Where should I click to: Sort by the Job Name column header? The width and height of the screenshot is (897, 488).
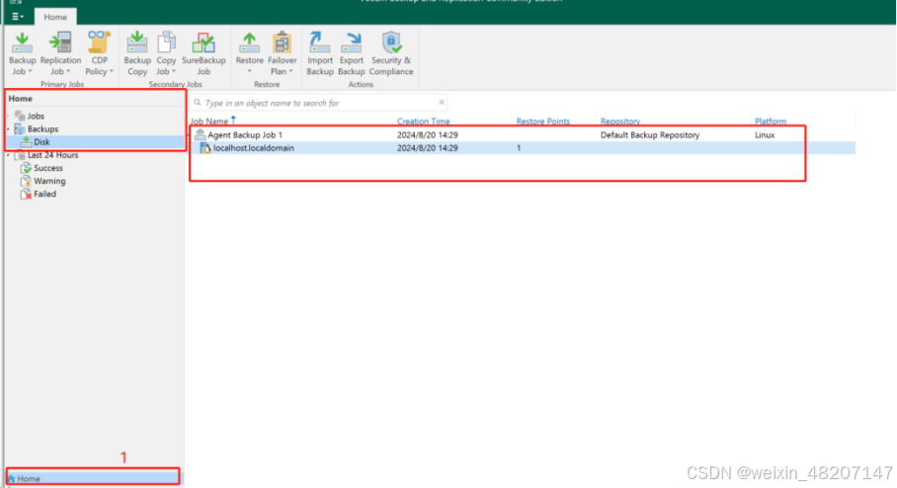pos(209,122)
